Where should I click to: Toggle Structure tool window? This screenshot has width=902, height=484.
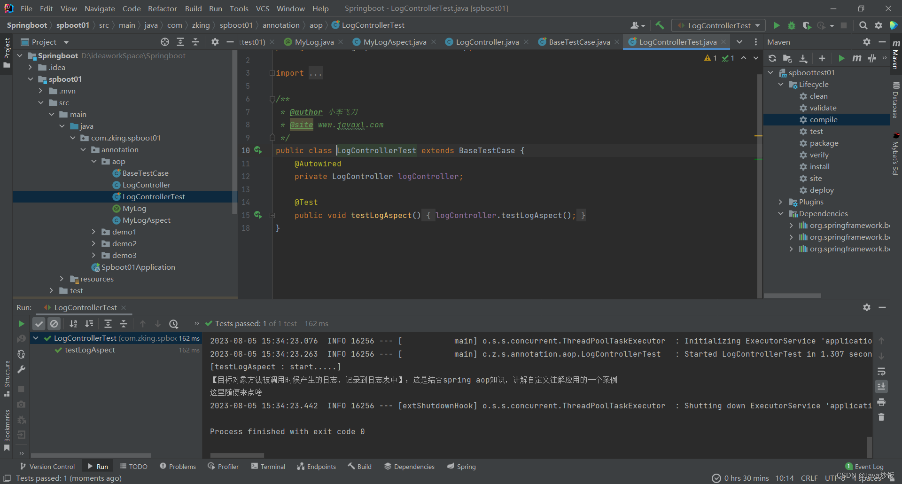click(7, 379)
